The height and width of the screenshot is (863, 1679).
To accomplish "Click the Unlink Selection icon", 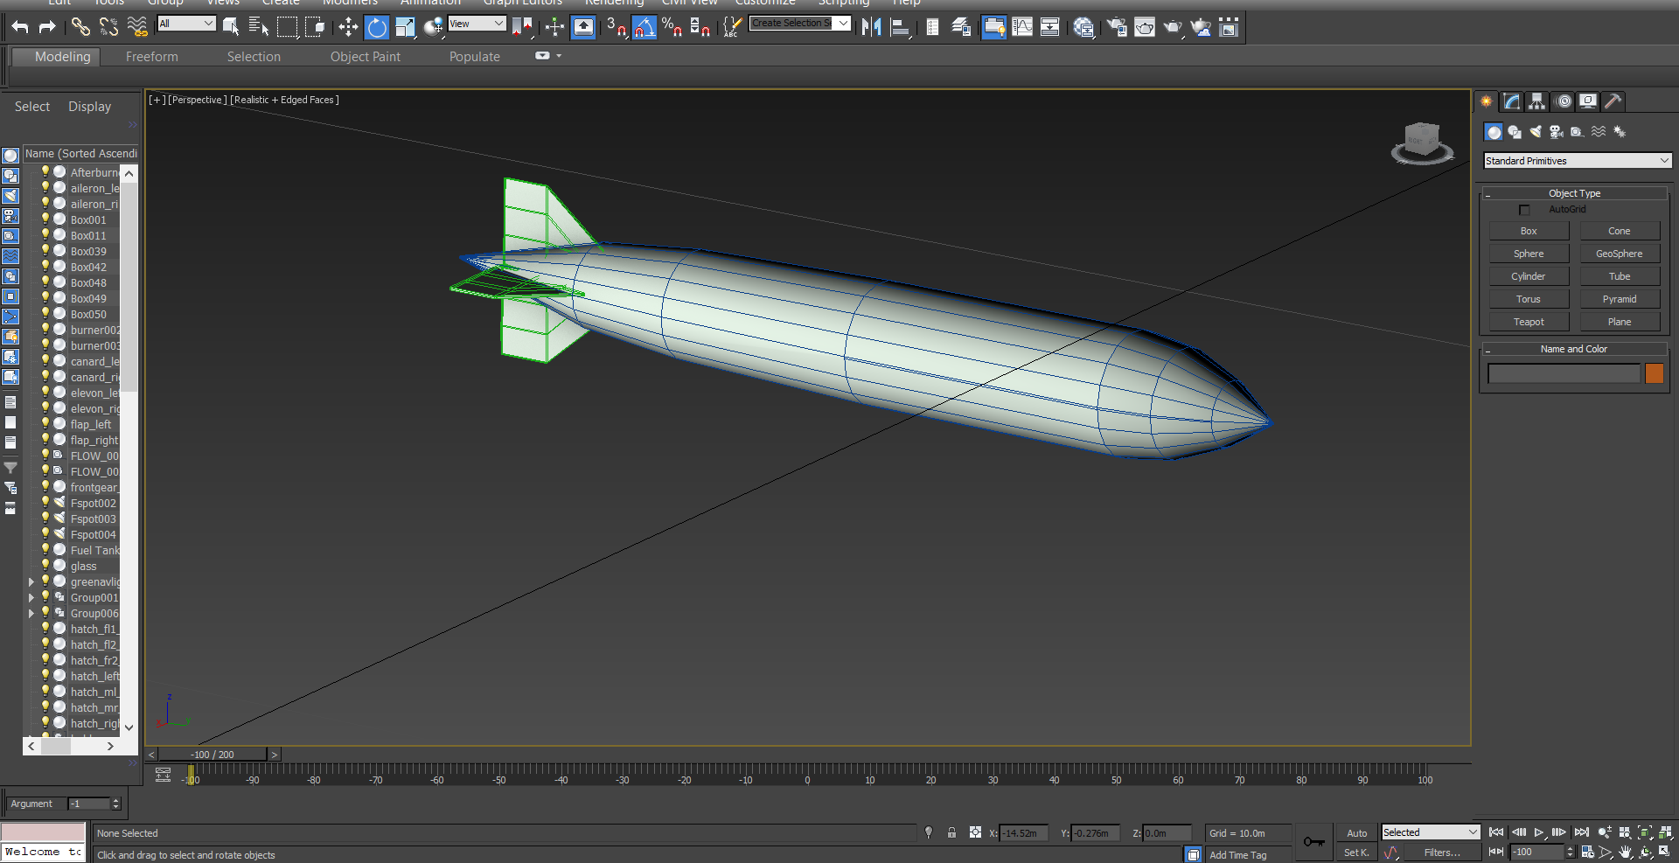I will click(108, 27).
